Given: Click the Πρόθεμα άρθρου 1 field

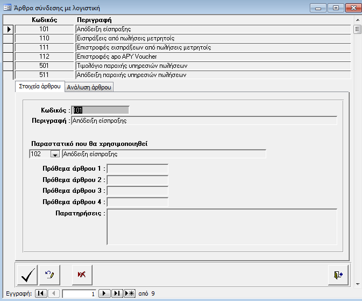Looking at the screenshot, I should point(138,169).
